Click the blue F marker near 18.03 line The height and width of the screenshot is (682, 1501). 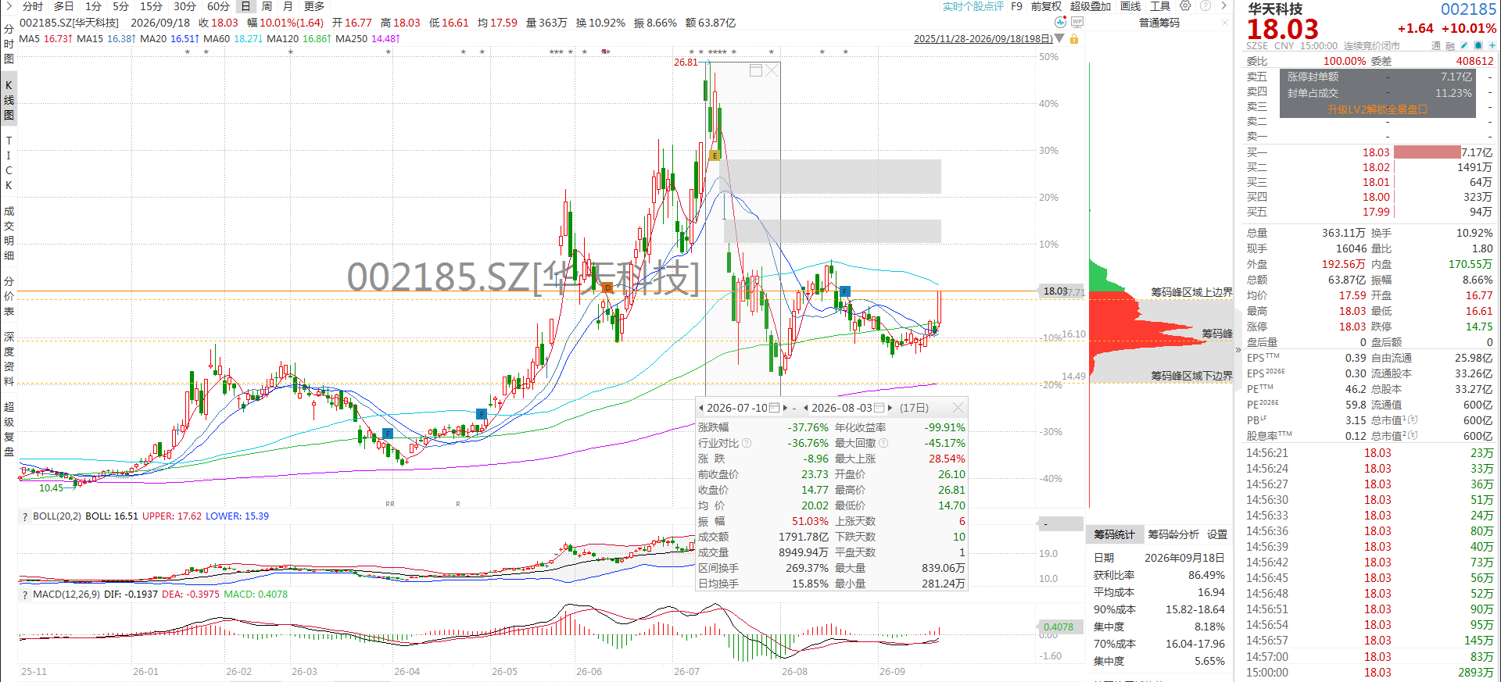(844, 291)
